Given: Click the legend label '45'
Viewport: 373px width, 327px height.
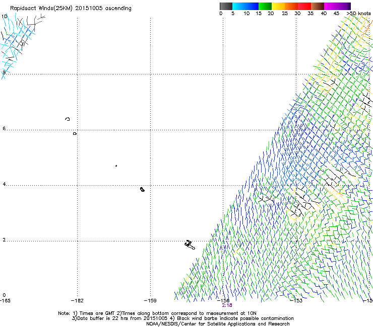Looking at the screenshot, I should tap(336, 14).
